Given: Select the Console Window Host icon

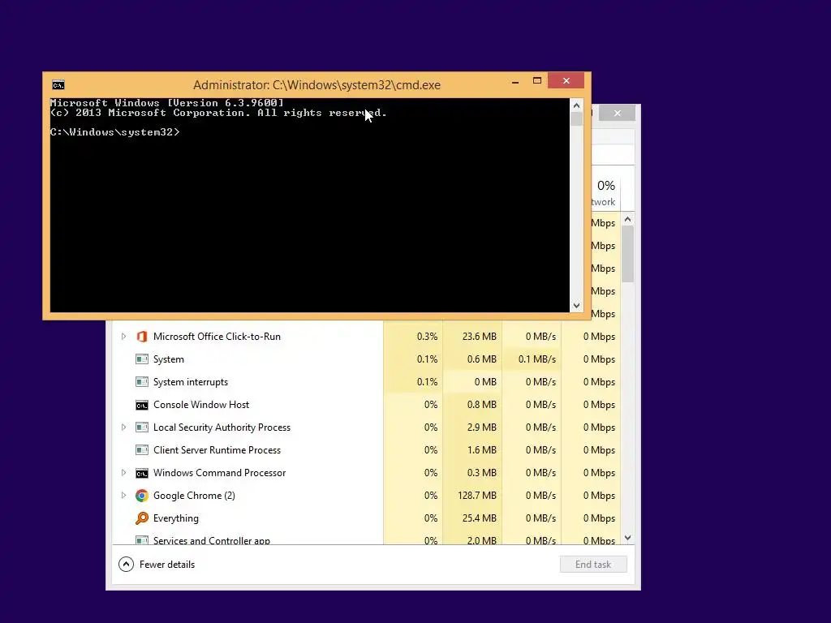Looking at the screenshot, I should 141,406.
